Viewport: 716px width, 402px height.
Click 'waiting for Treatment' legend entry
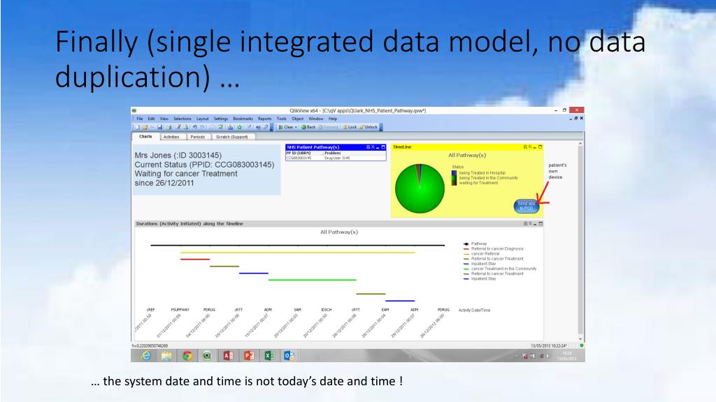point(478,183)
